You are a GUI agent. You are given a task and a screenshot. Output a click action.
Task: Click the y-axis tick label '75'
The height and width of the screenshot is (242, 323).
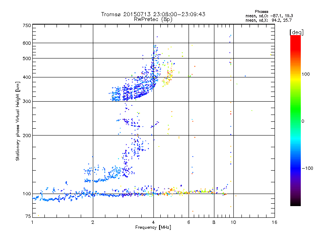28,216
